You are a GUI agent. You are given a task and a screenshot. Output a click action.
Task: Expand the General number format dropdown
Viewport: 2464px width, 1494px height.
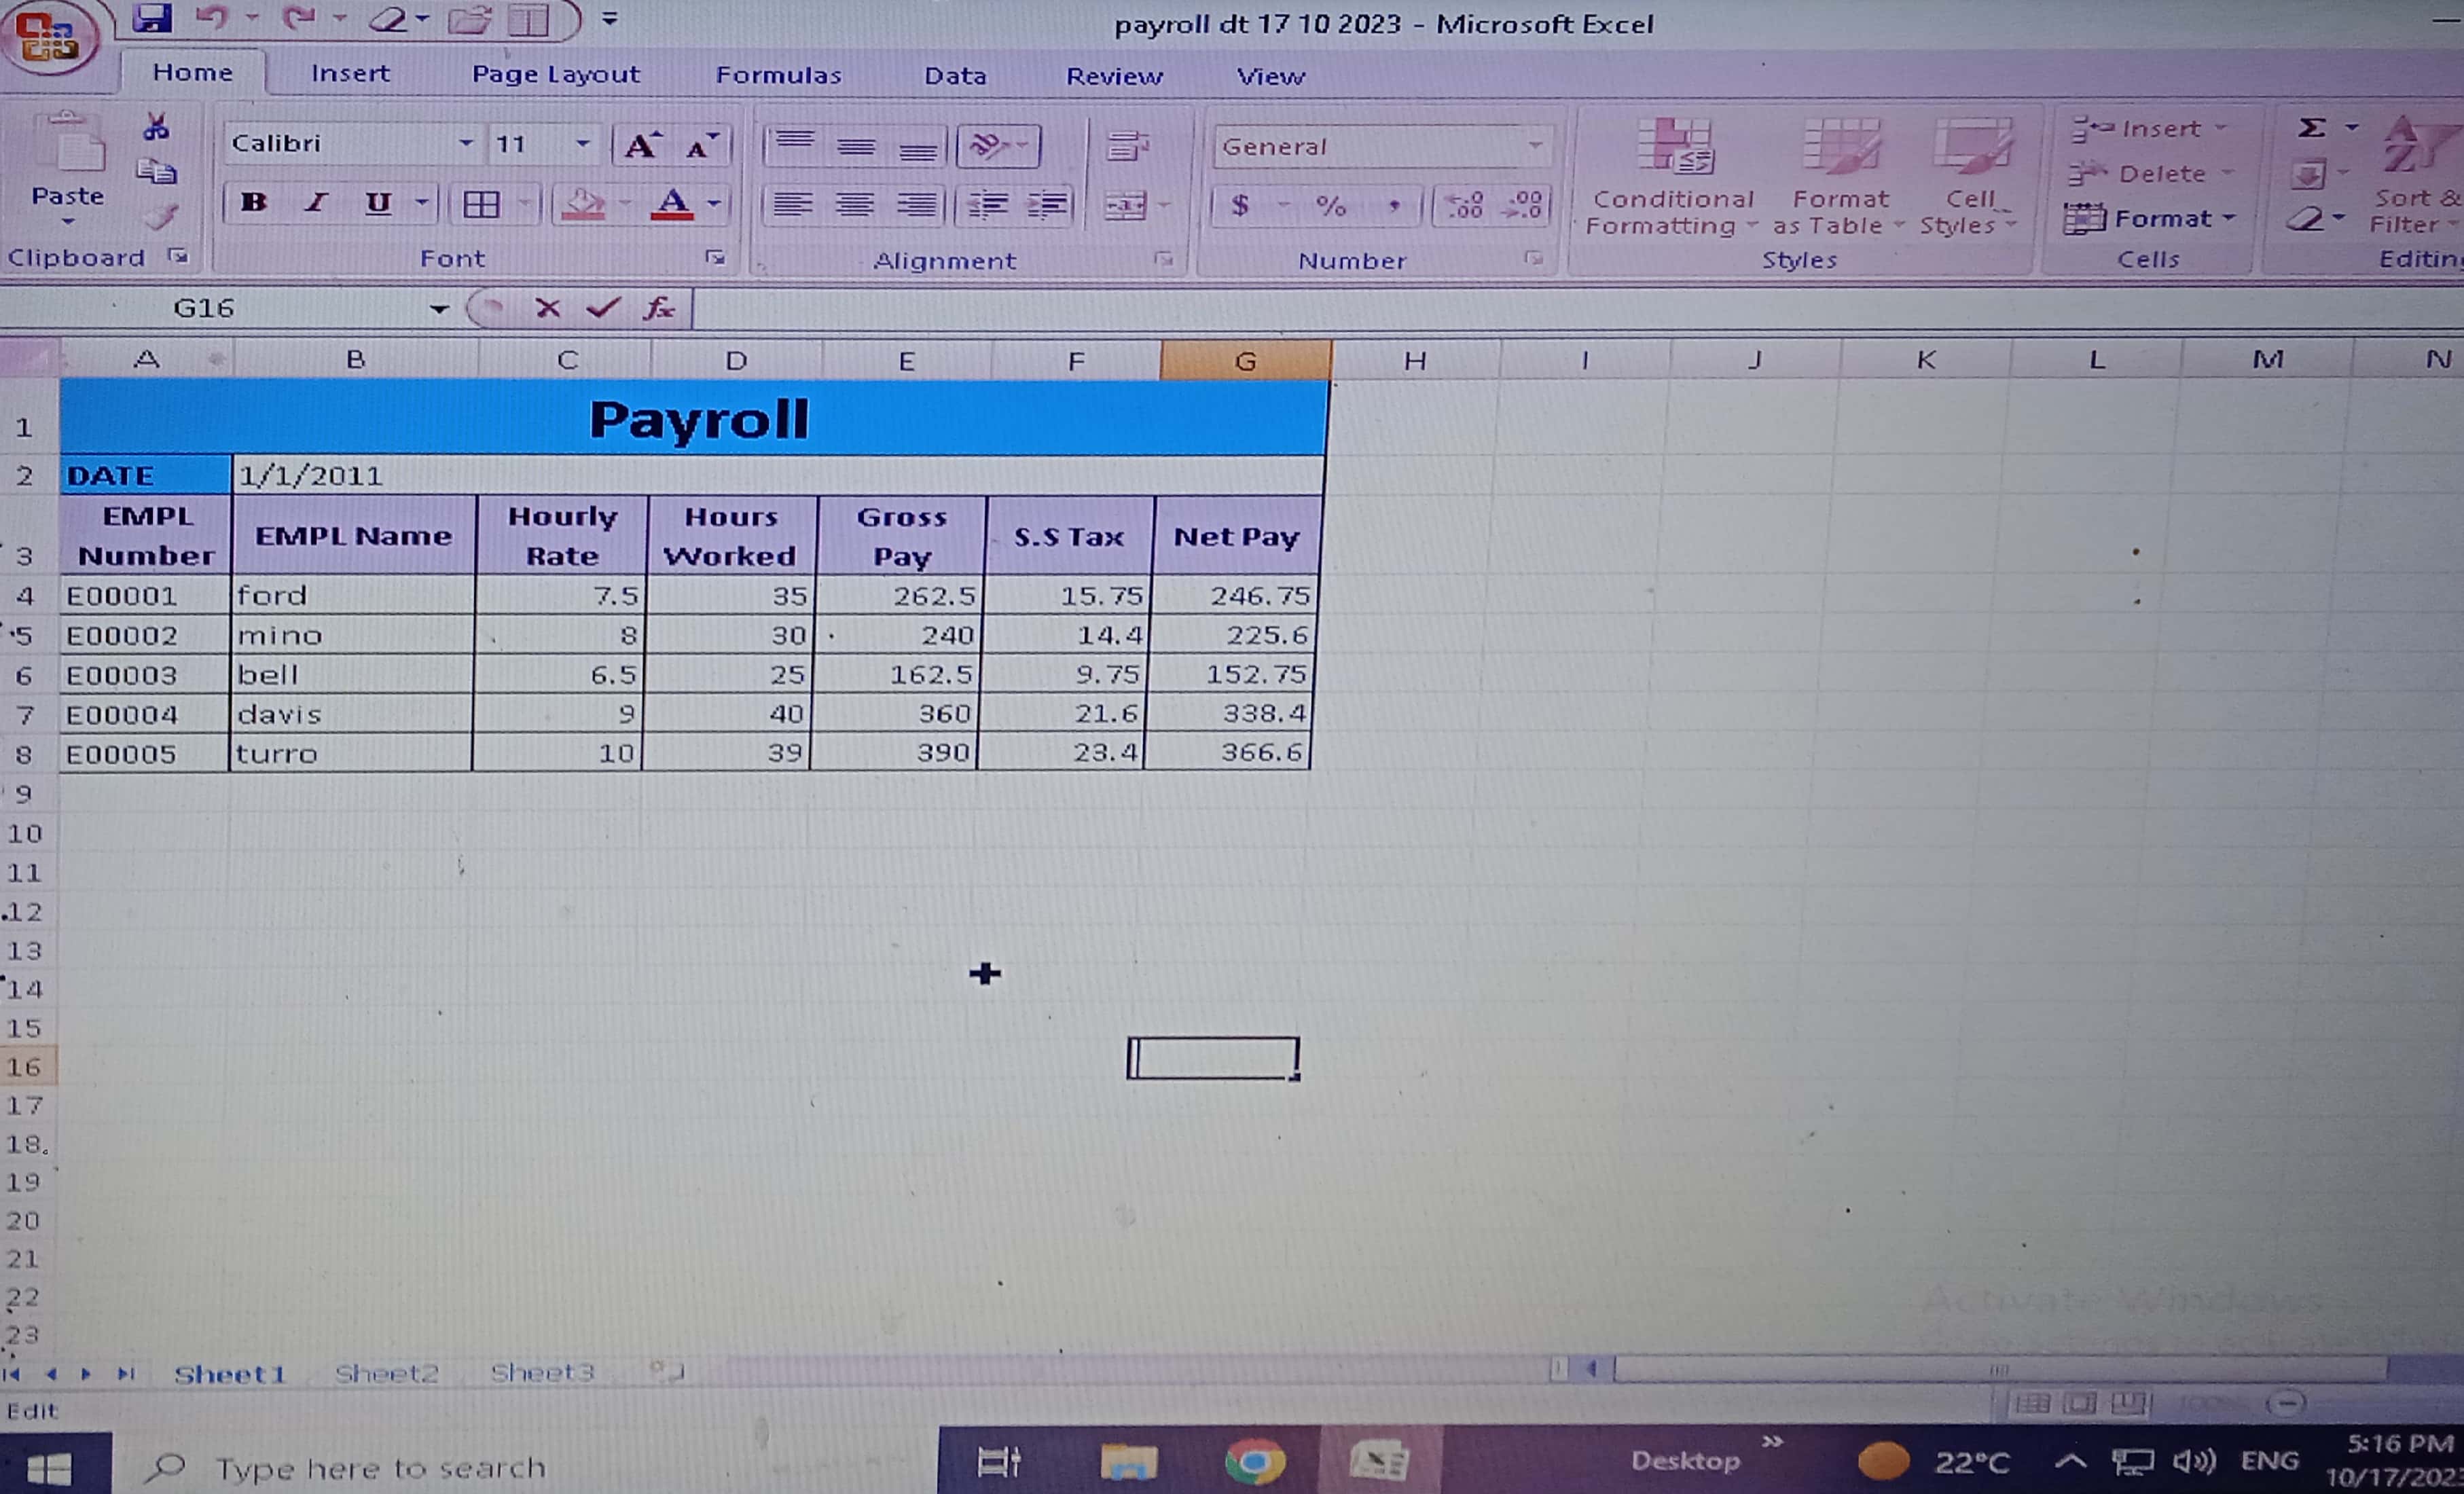click(1534, 146)
